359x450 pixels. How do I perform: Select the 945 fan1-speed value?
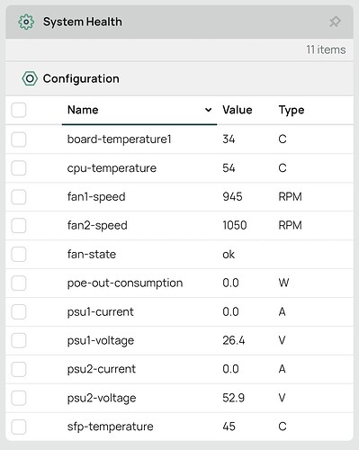pyautogui.click(x=232, y=197)
